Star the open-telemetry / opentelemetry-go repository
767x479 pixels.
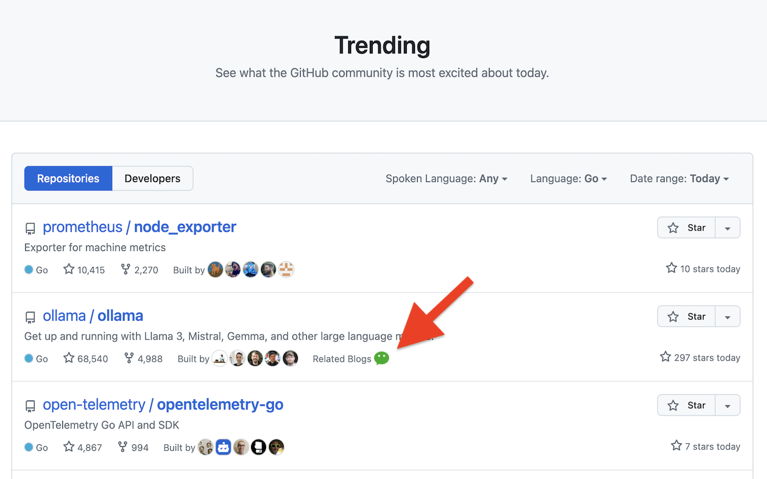coord(687,405)
